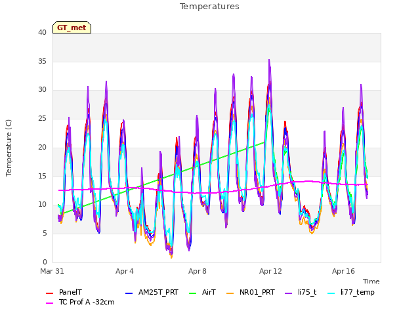Click the 25 y-axis tick label

(x=42, y=118)
